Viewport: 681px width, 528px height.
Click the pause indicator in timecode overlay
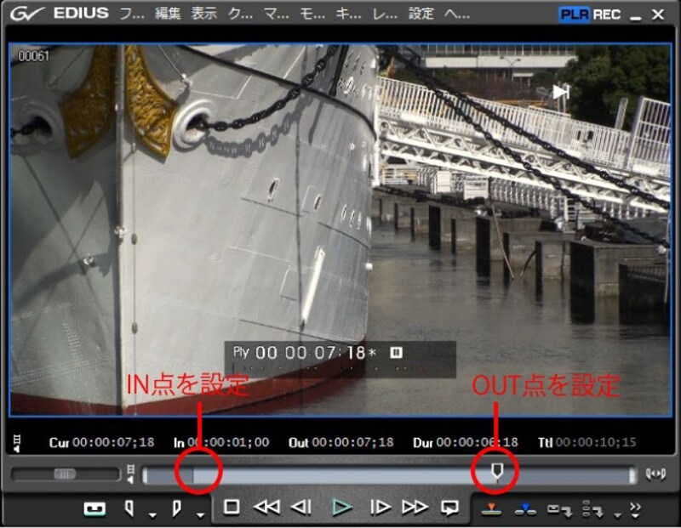tap(396, 352)
